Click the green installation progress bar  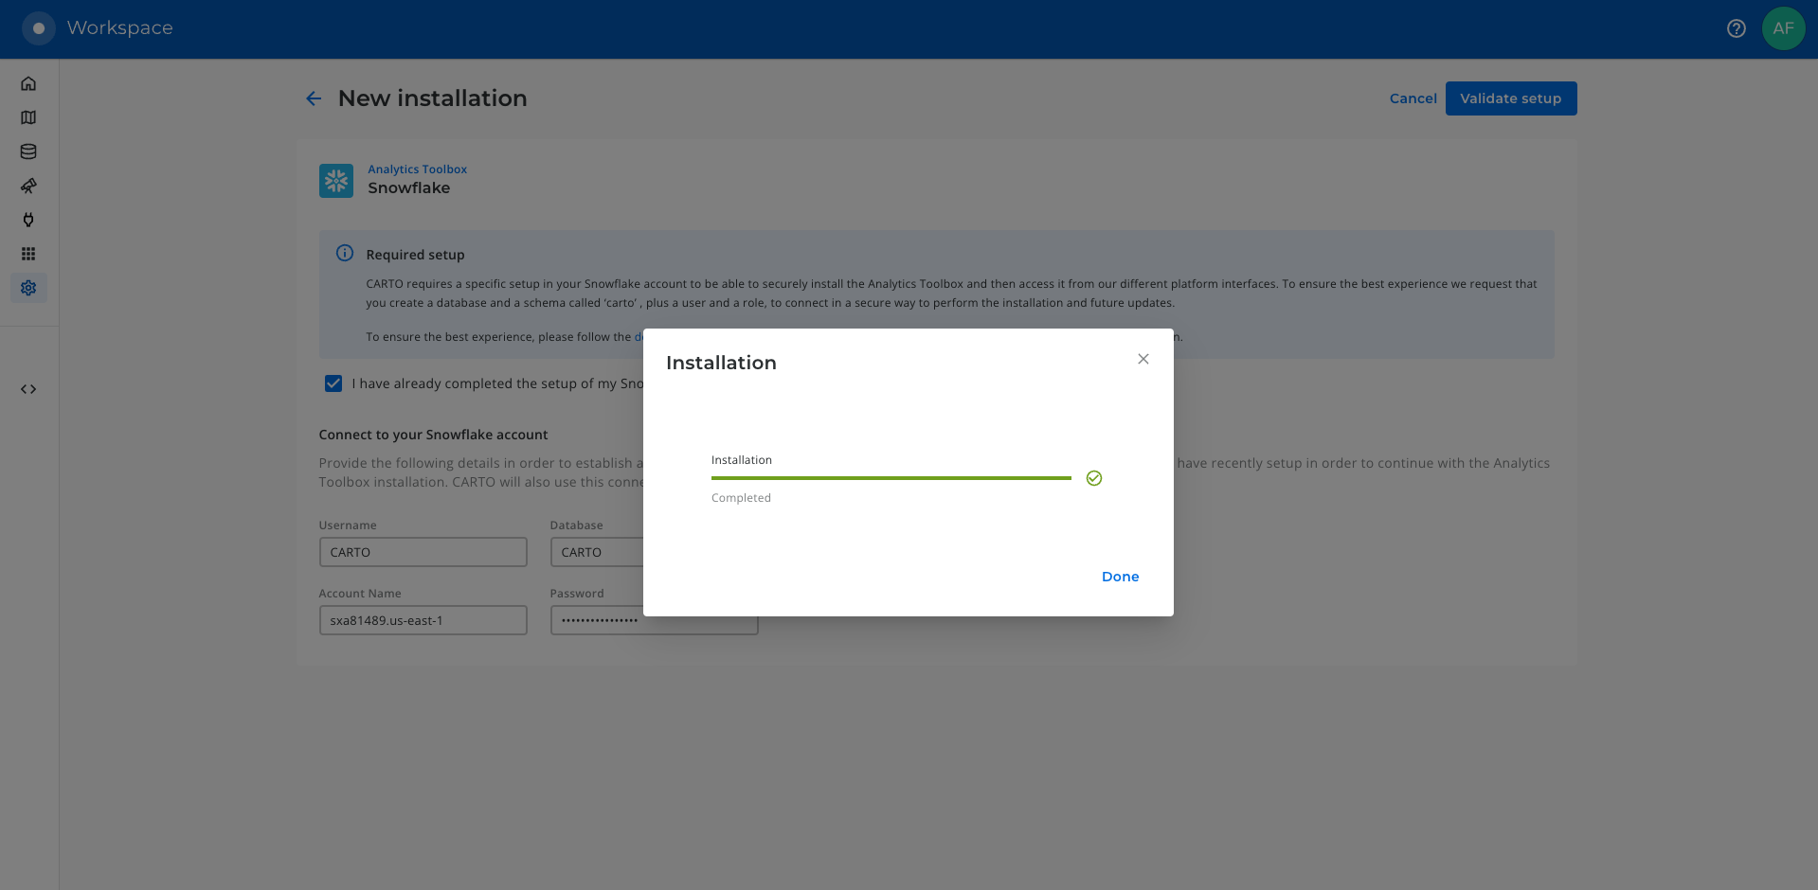891,478
